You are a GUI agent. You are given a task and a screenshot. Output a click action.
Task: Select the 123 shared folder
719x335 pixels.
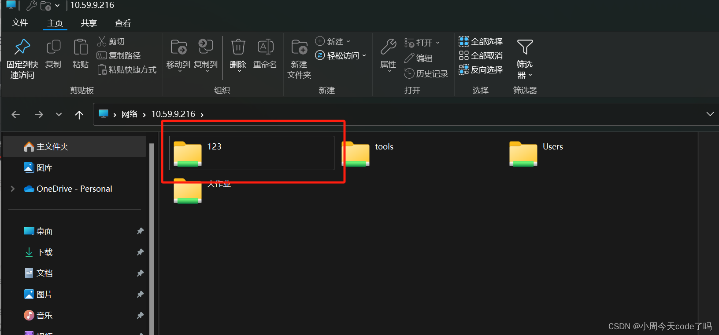(252, 153)
